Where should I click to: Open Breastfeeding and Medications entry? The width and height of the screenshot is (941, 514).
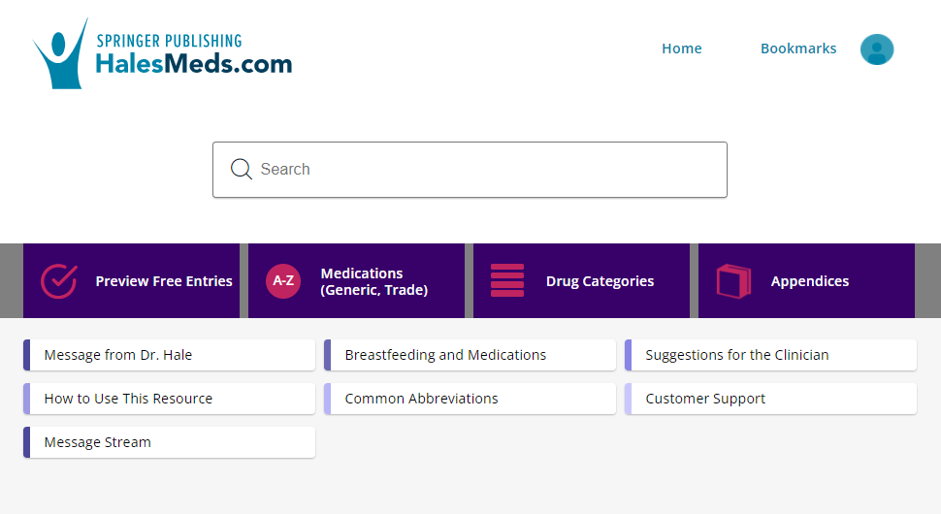470,355
